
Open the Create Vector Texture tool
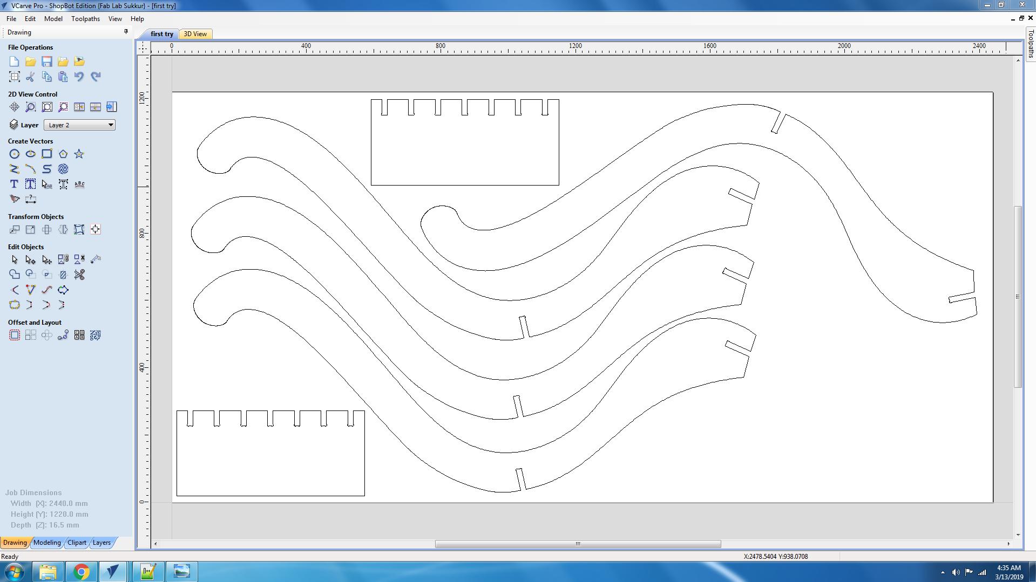coord(63,169)
